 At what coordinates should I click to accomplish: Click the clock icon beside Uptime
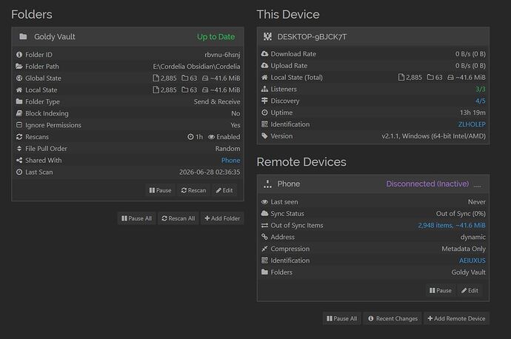[264, 113]
